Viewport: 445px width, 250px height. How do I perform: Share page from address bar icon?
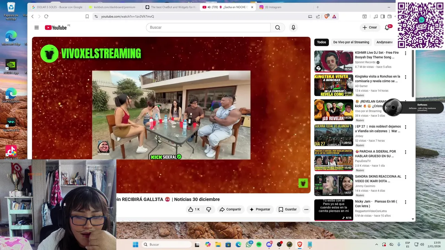click(318, 16)
